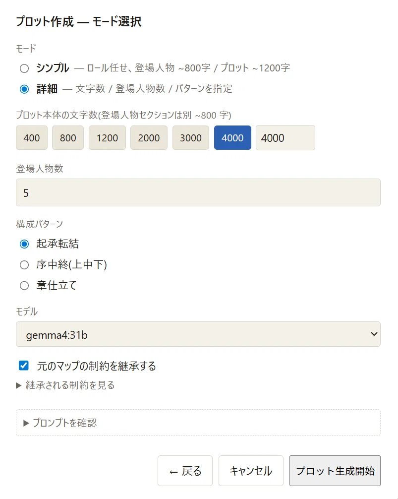Open the gemma4:31b model dropdown
Screen dimensions: 398x499
pyautogui.click(x=198, y=334)
